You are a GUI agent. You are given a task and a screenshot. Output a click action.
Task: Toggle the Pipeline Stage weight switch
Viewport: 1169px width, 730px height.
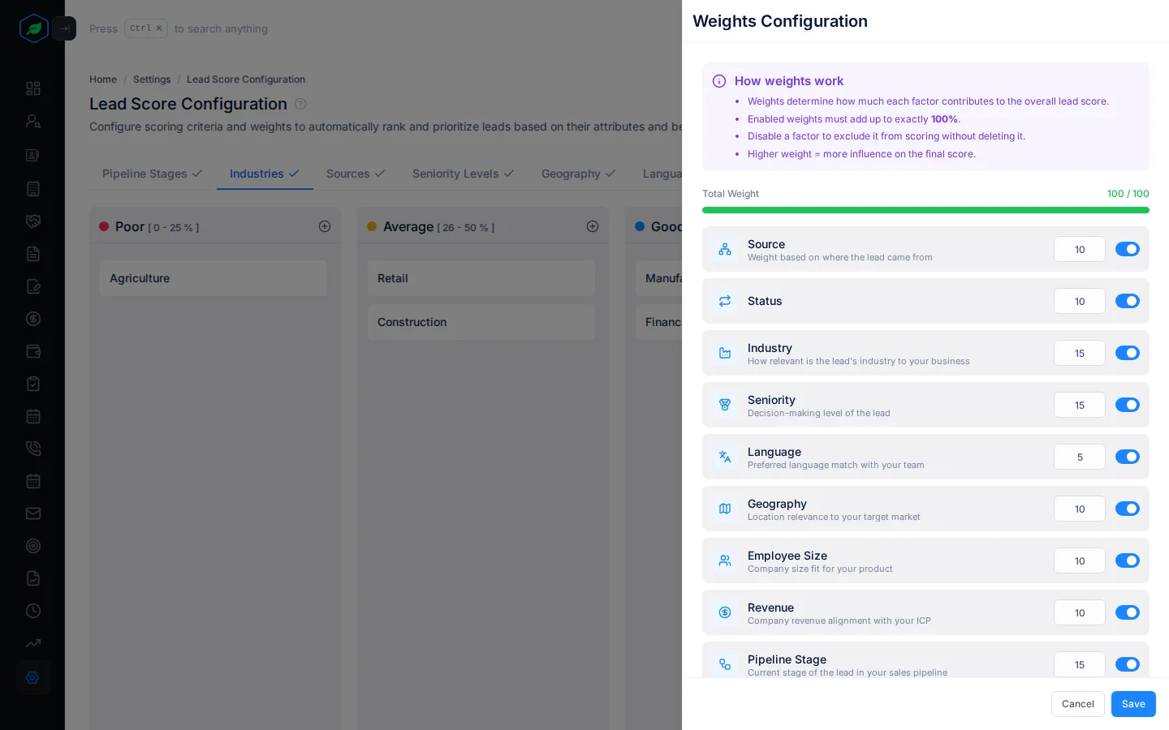click(x=1128, y=664)
